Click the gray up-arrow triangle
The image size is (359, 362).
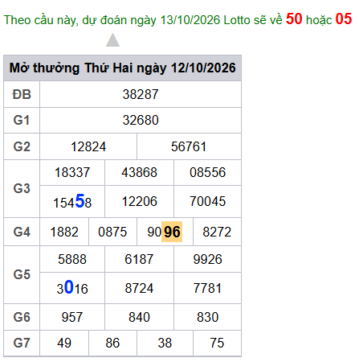[x=112, y=40]
